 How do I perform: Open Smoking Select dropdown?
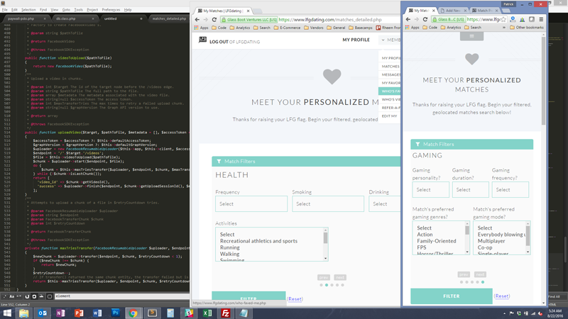pos(328,204)
